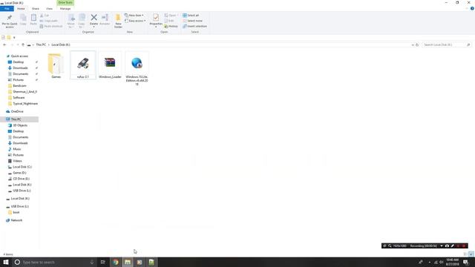Switch to large icons view in status bar
Viewport: 475px width, 267px height.
click(x=471, y=254)
